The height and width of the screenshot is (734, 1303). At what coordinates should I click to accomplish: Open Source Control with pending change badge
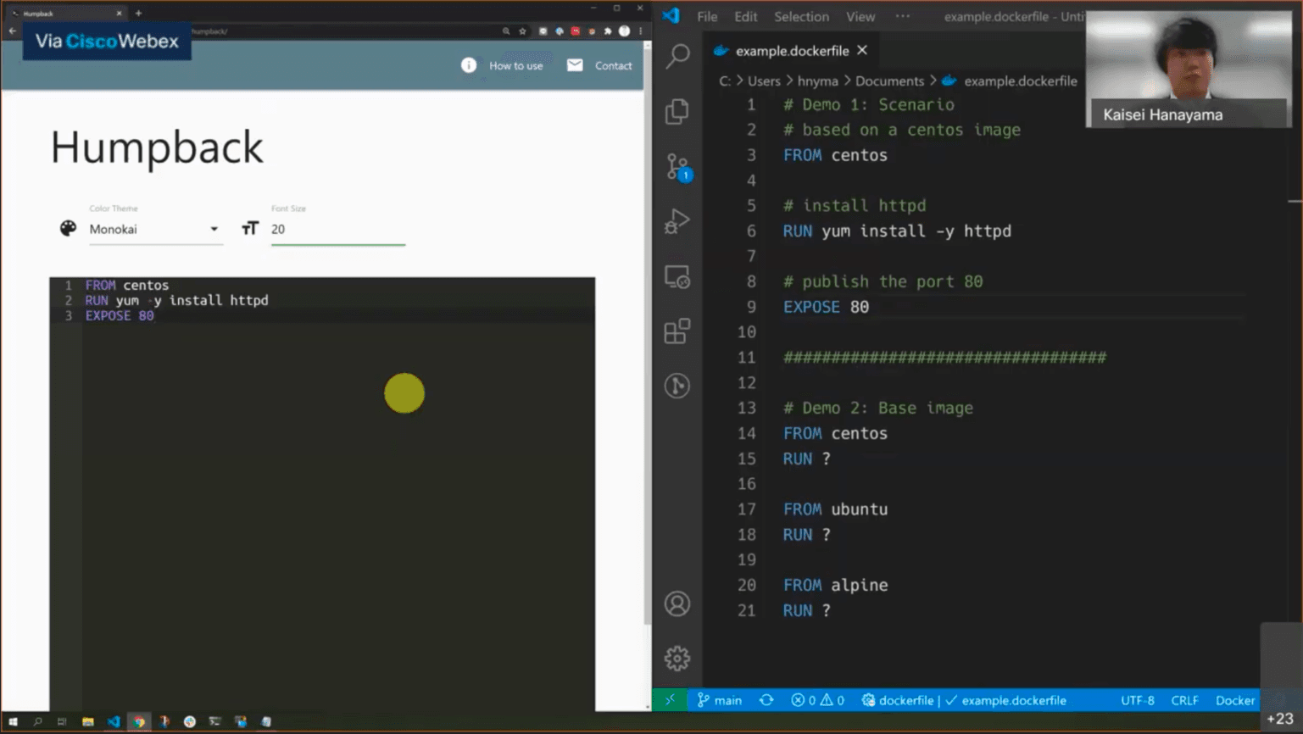pos(677,167)
